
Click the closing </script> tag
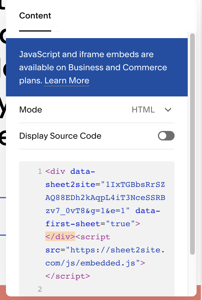(68, 276)
